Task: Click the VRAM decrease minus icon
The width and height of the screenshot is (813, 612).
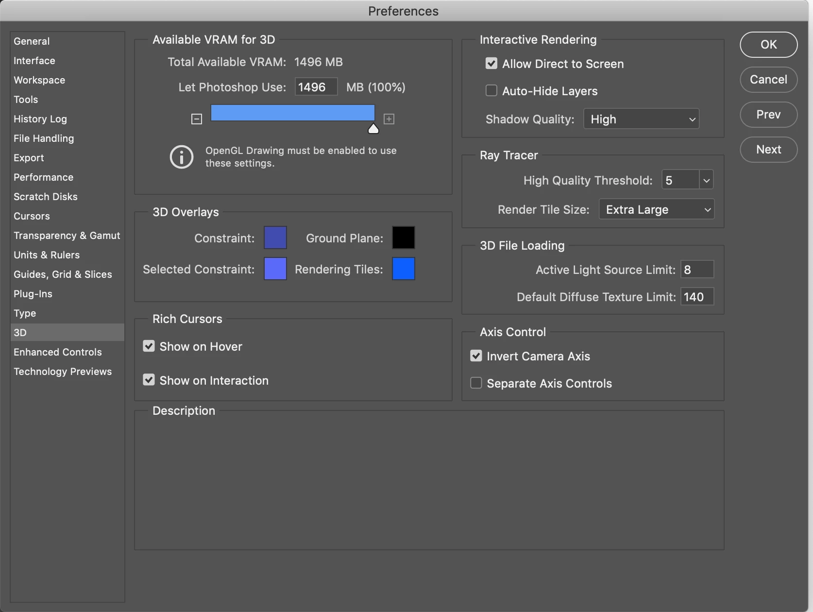Action: (x=197, y=119)
